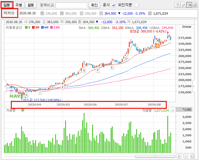Click the 2020.08.20 date in header
This screenshot has height=160, width=199.
point(27,13)
